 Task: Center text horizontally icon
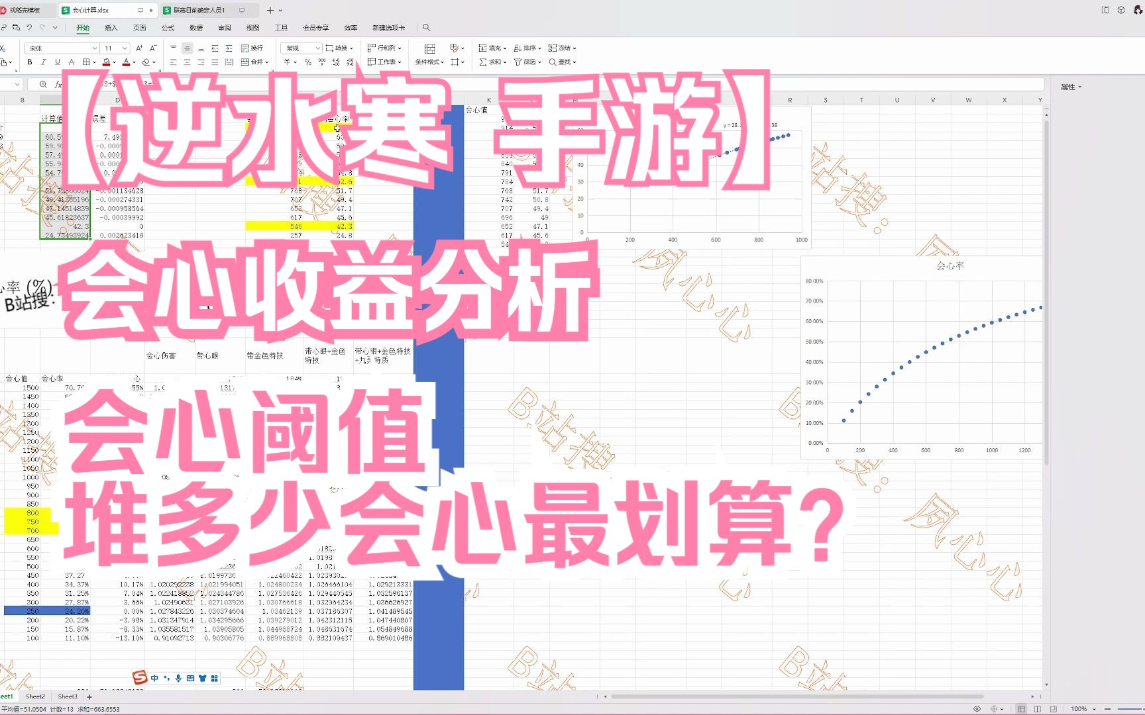pyautogui.click(x=188, y=62)
